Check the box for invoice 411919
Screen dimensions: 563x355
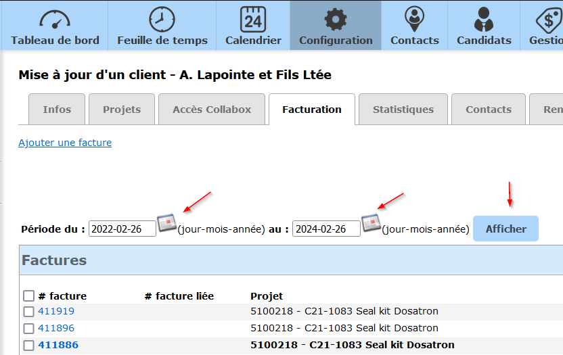click(x=28, y=312)
